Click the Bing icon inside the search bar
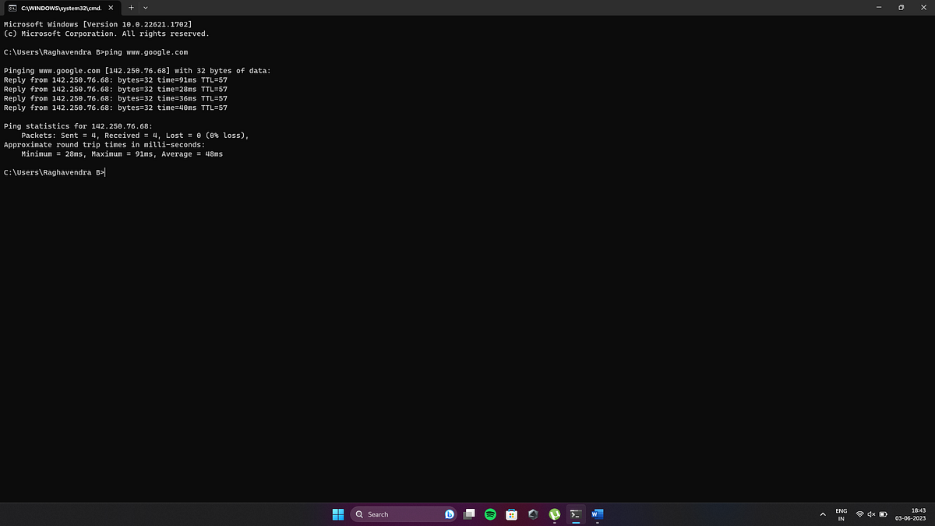The width and height of the screenshot is (935, 526). 449,514
